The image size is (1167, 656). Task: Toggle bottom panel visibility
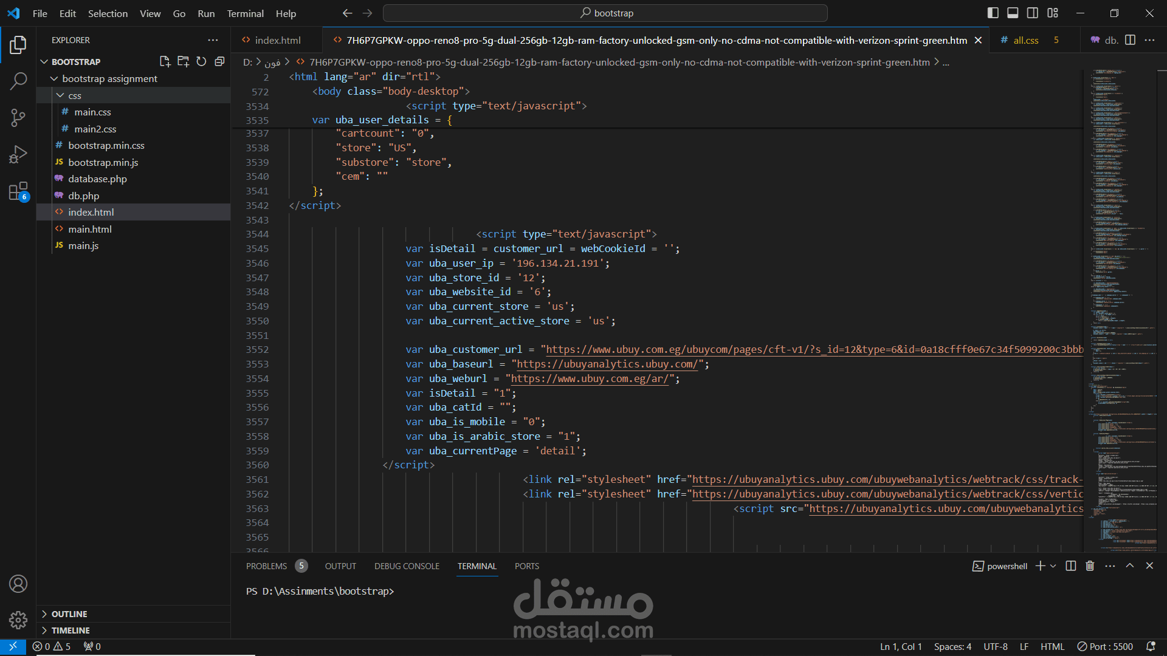pyautogui.click(x=1013, y=13)
